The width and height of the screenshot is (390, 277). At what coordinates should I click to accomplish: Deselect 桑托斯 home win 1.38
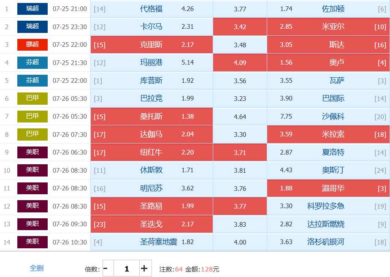point(152,116)
